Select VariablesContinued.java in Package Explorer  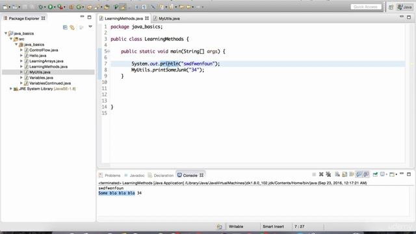coord(50,83)
